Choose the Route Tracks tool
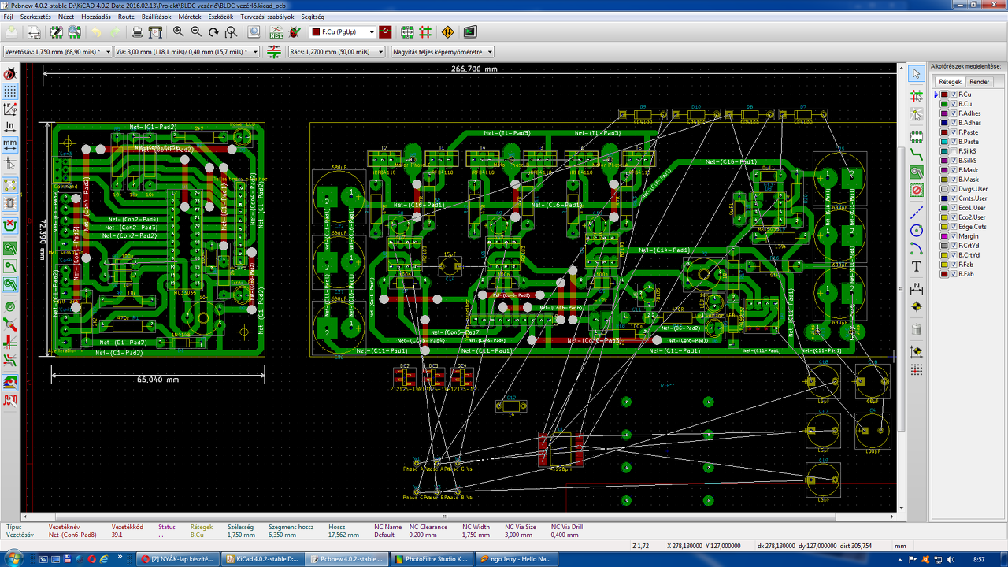 (x=917, y=153)
